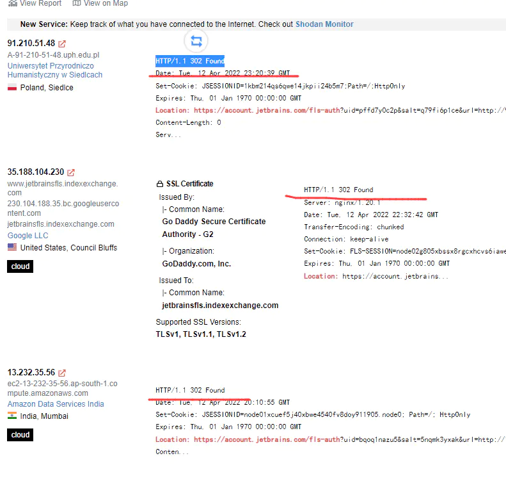Open Uniwersytet Przyrodniczo Humanistyczny w Siedlcach organization link
Screen dimensions: 506x481
click(x=55, y=70)
